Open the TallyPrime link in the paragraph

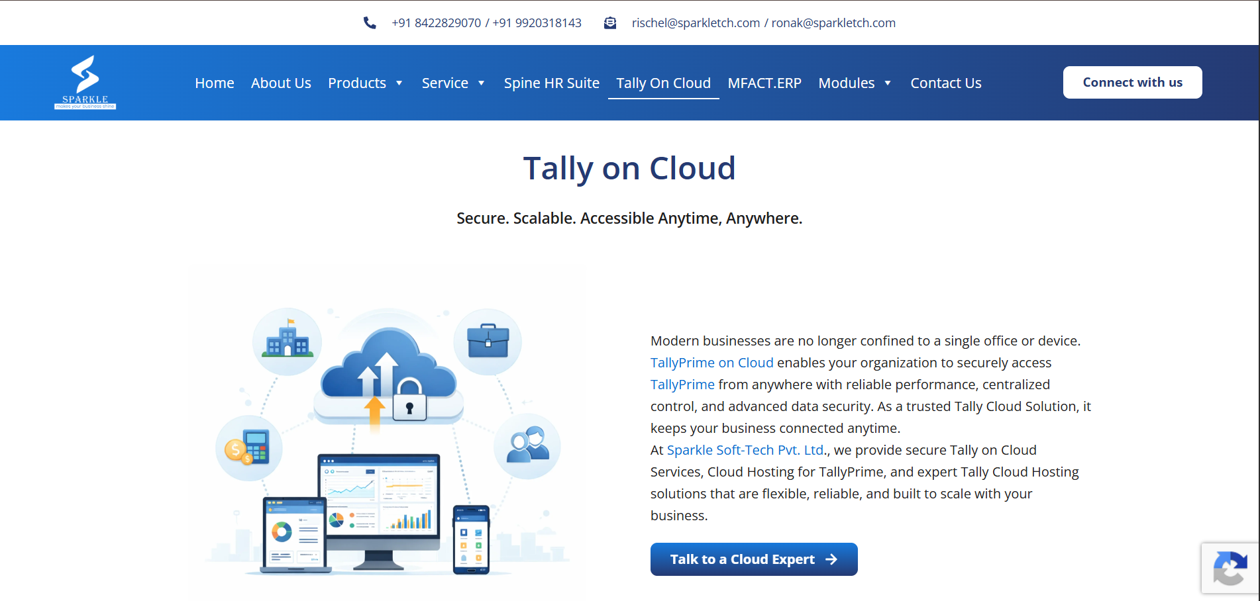pyautogui.click(x=682, y=385)
